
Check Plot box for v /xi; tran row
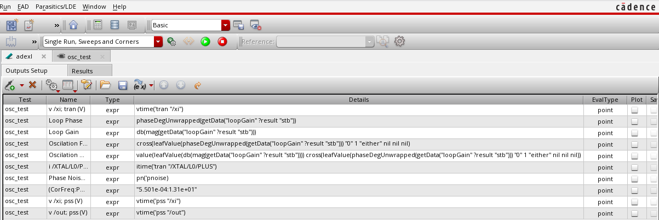point(635,109)
